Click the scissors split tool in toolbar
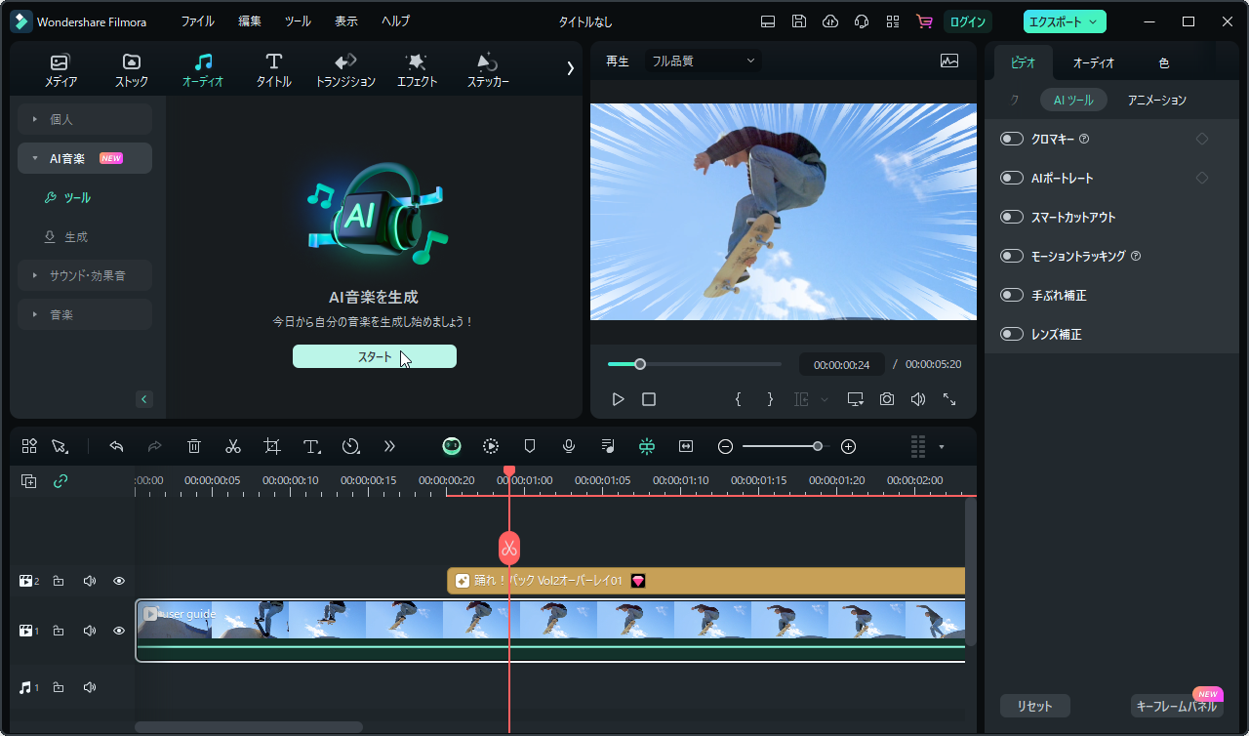 click(233, 446)
